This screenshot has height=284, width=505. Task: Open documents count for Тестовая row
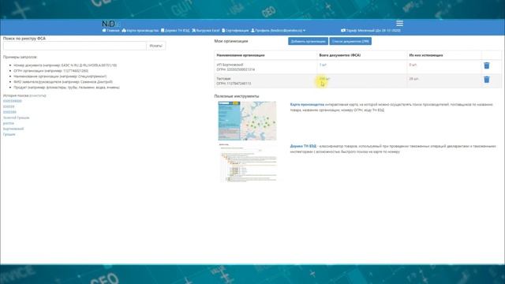coord(324,79)
